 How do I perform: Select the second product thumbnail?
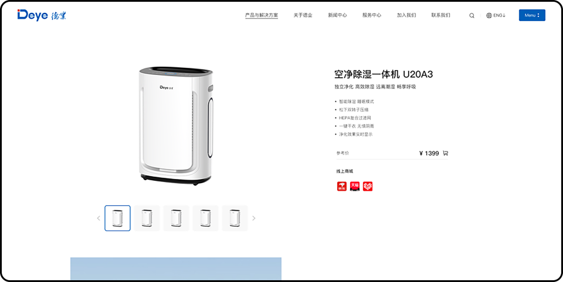[x=147, y=218]
